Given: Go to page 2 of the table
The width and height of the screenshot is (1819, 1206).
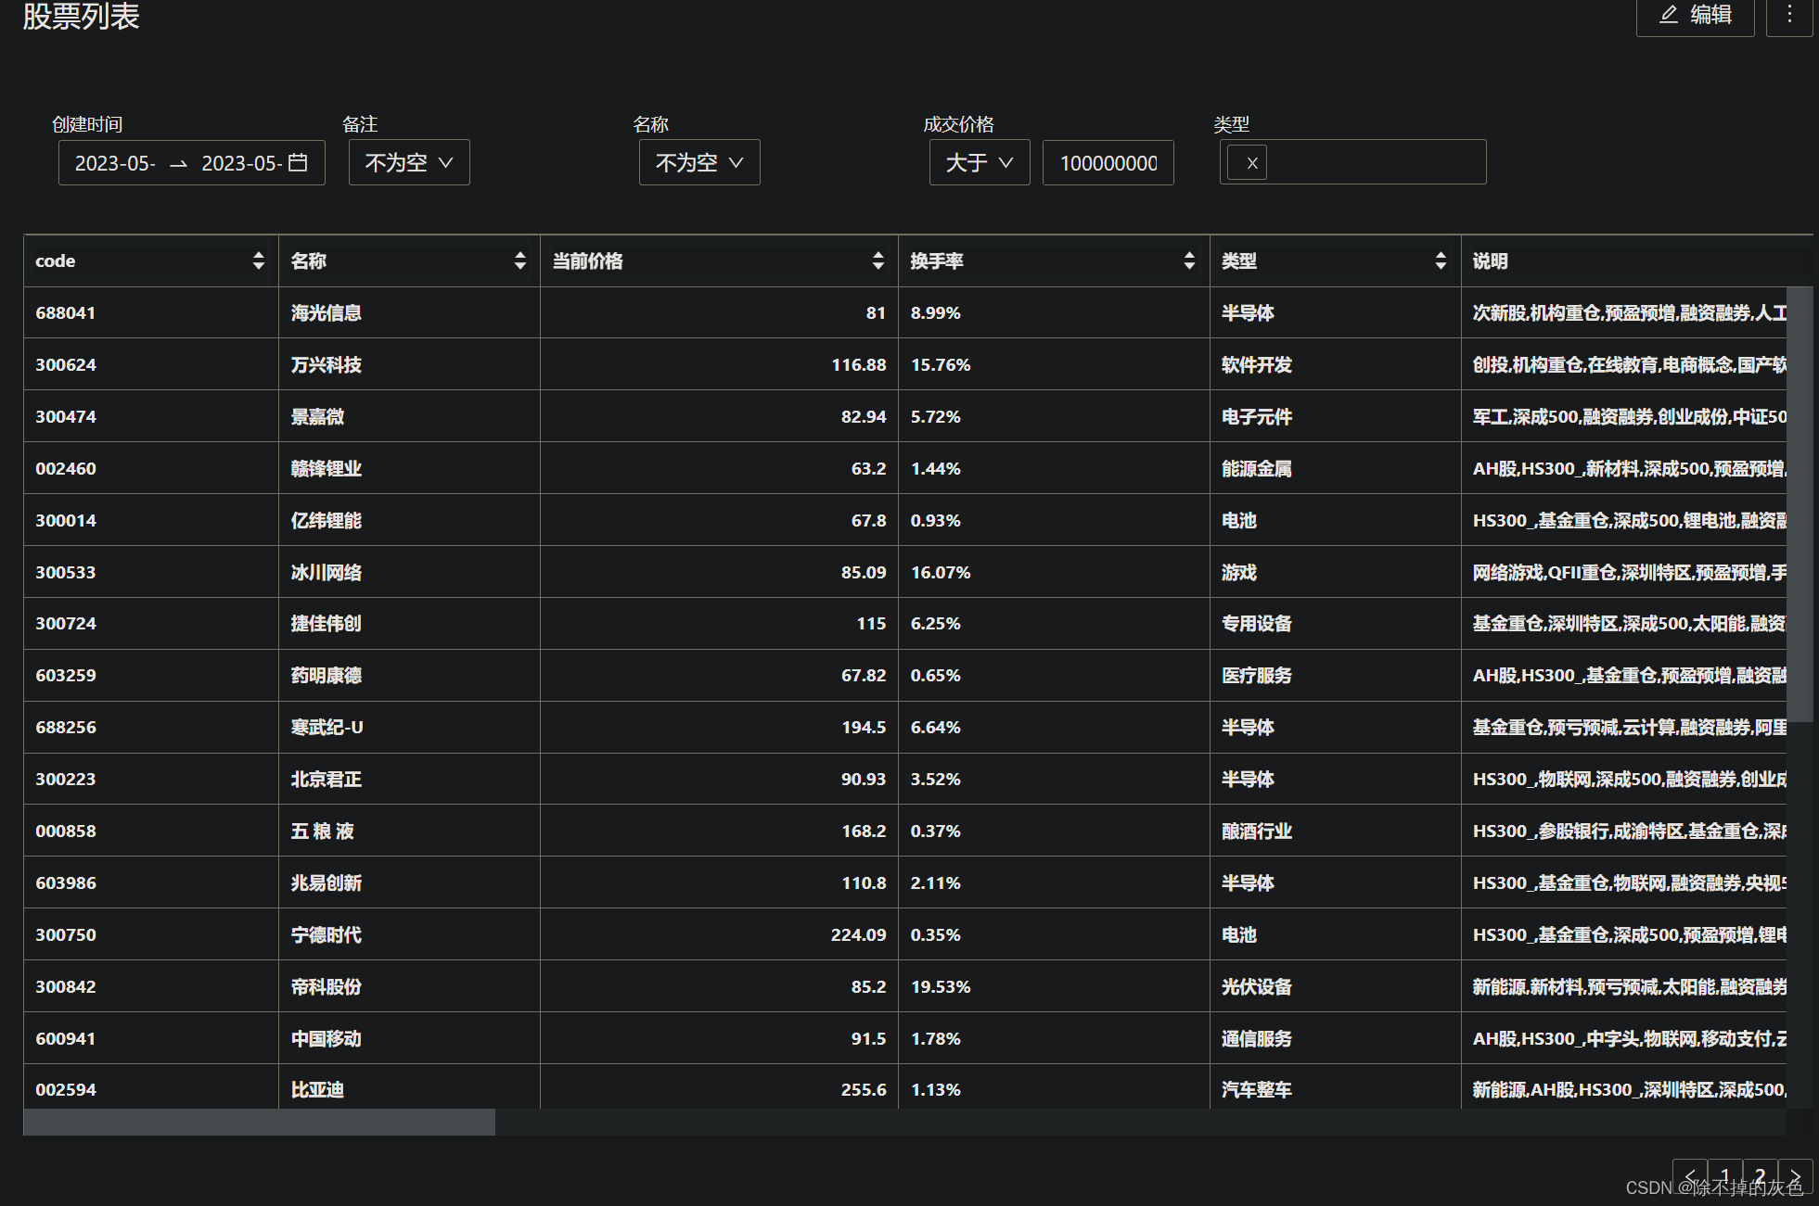Looking at the screenshot, I should [1760, 1174].
